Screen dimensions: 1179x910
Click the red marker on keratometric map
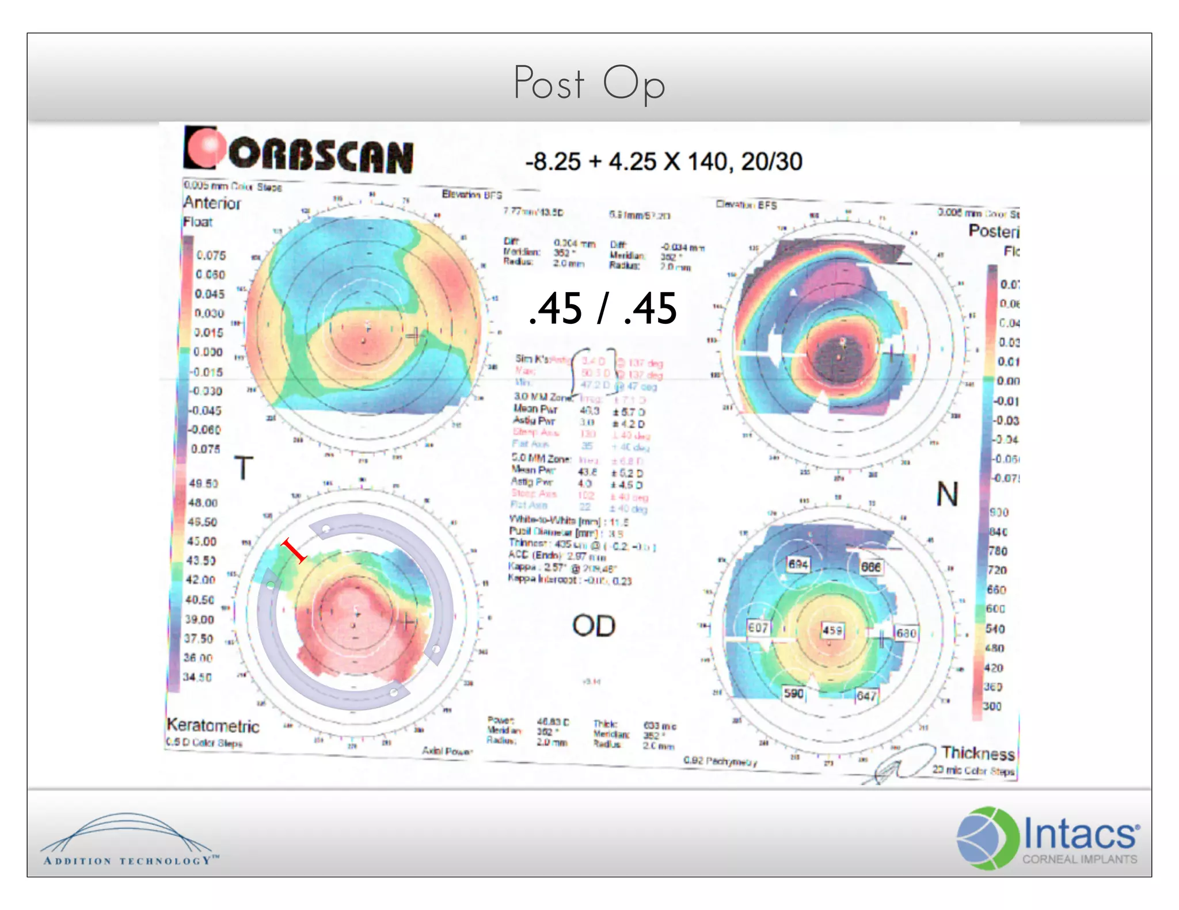pos(294,550)
